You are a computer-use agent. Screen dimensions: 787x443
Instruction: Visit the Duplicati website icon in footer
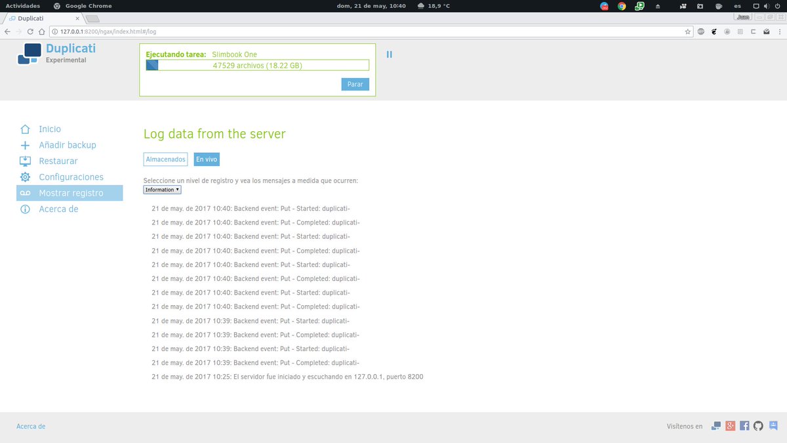(716, 426)
